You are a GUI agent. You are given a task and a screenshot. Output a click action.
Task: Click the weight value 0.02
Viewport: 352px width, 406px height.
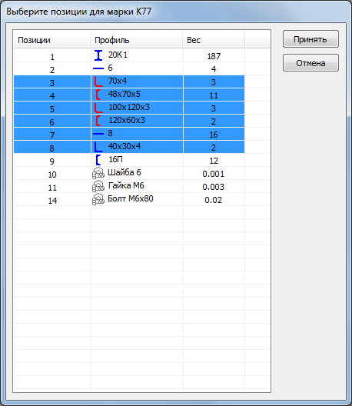click(213, 200)
